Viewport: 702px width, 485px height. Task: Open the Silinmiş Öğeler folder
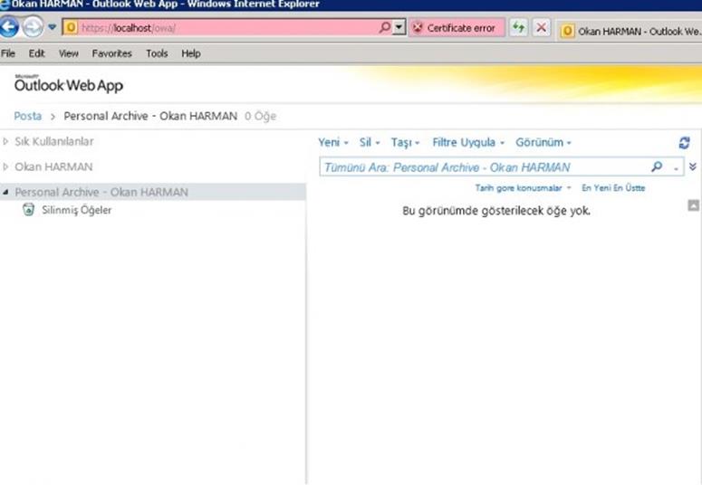point(77,210)
